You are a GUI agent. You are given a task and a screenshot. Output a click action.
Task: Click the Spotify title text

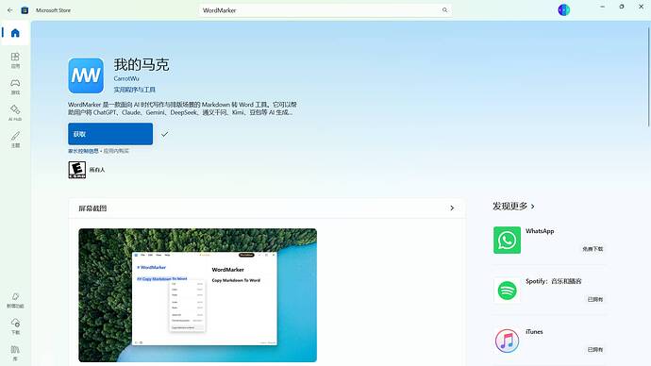(554, 281)
